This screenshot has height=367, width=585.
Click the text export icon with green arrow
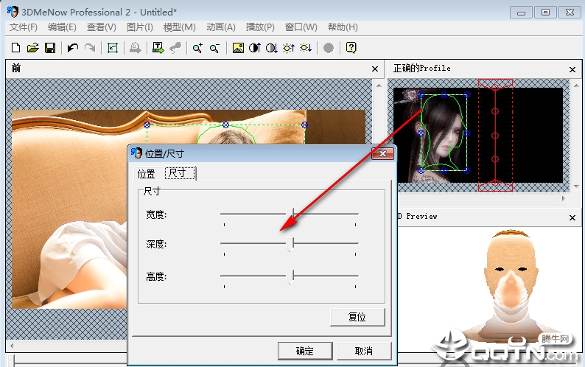coord(158,48)
